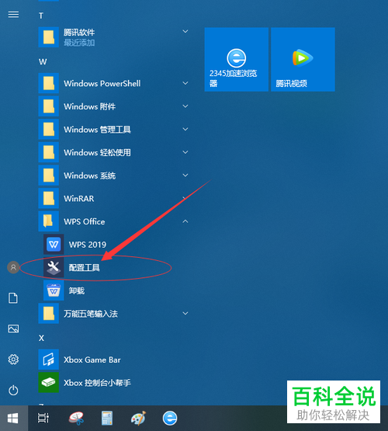Image resolution: width=388 pixels, height=431 pixels.
Task: Expand the Windows 附件 chevron
Action: [185, 106]
